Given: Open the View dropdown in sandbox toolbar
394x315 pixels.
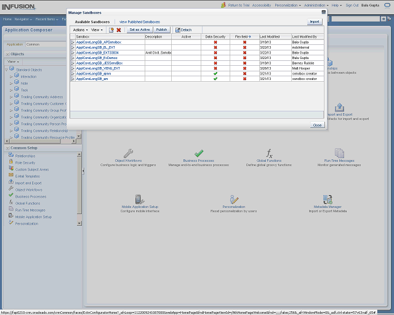Looking at the screenshot, I should point(97,30).
